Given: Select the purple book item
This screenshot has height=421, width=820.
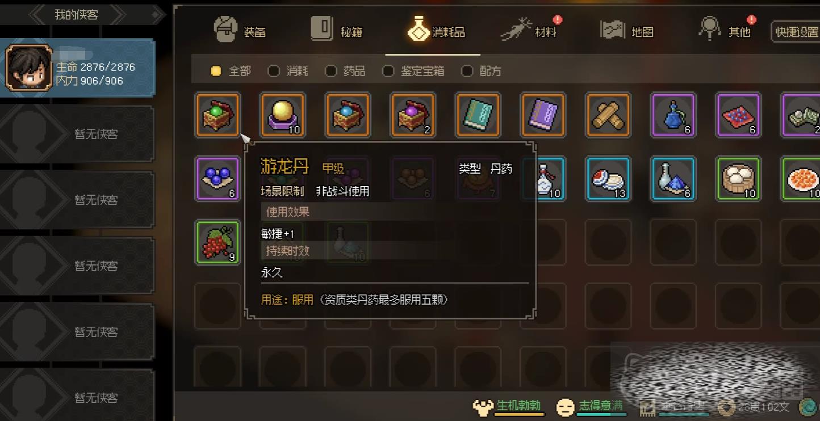Looking at the screenshot, I should click(x=543, y=115).
